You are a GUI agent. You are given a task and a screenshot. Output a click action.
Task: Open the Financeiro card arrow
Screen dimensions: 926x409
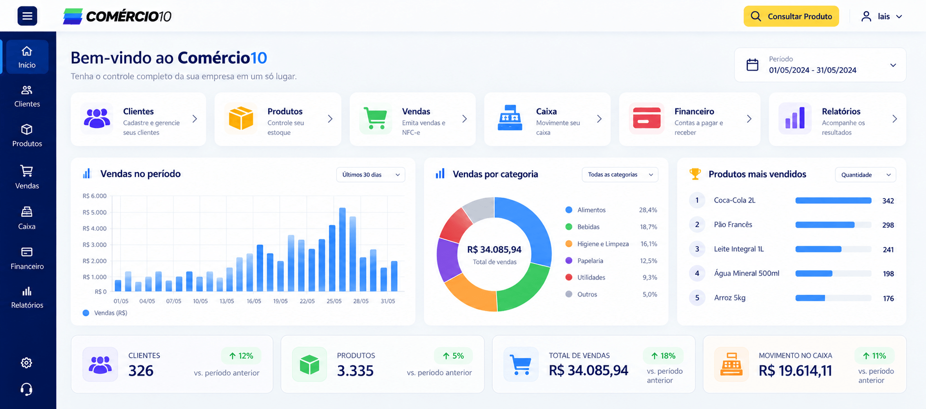tap(749, 119)
